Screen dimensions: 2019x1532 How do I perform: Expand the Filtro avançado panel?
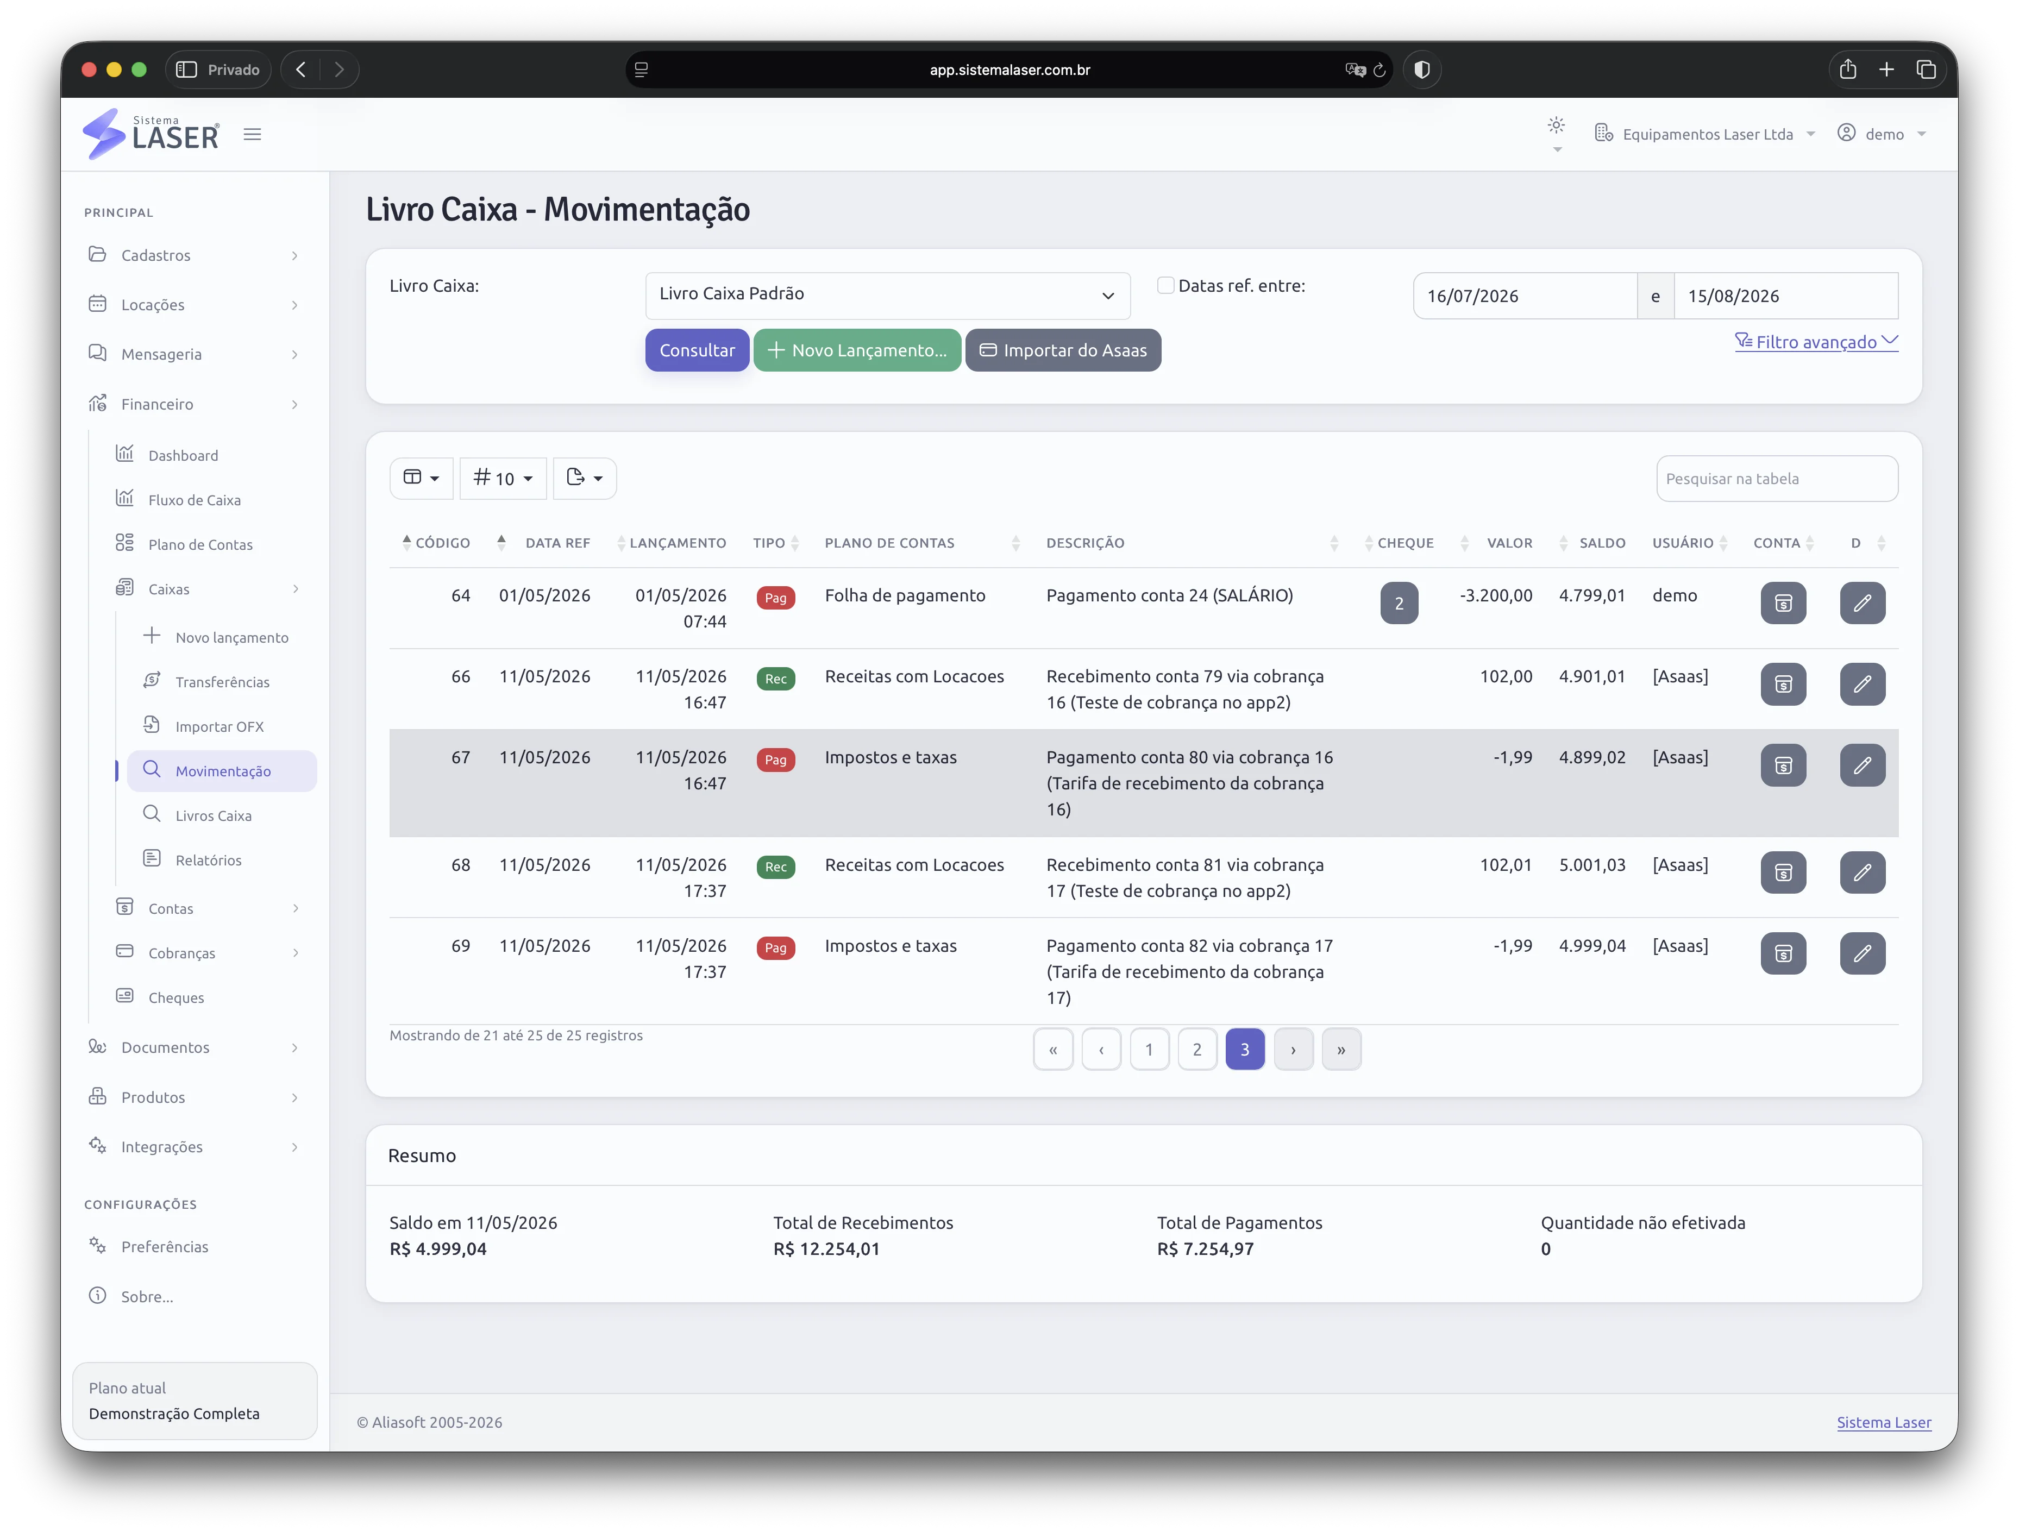[x=1815, y=342]
